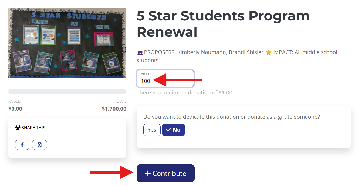Click the checkmark icon on the No option
Image resolution: width=362 pixels, height=186 pixels.
click(169, 130)
